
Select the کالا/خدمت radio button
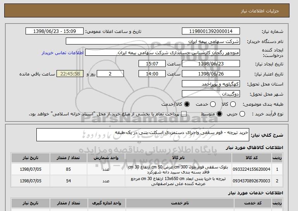pos(187,104)
